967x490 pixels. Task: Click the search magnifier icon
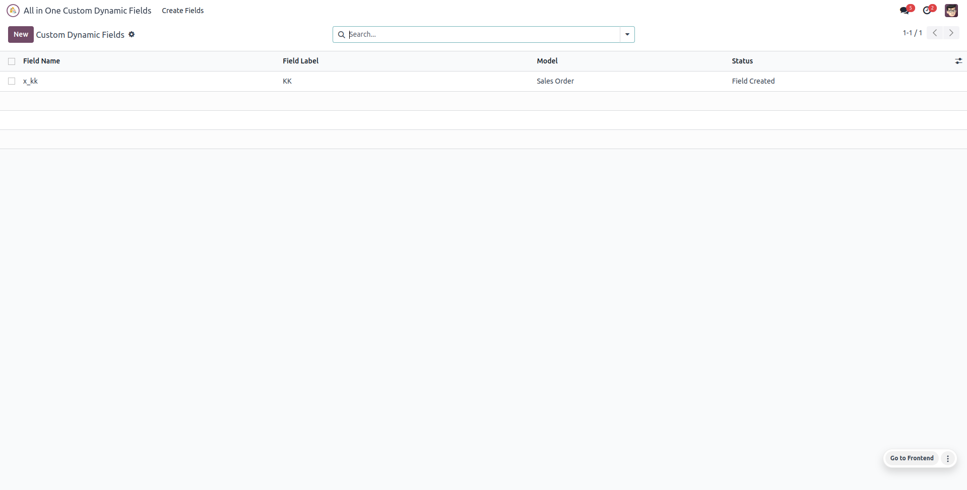[341, 34]
